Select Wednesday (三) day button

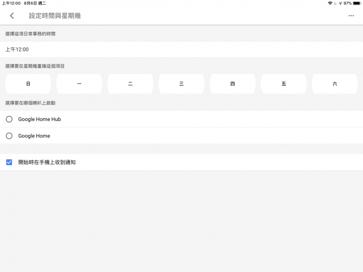181,84
